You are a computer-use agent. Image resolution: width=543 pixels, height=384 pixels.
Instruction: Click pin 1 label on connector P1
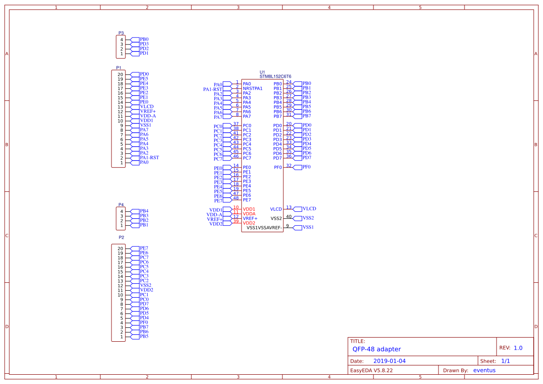(121, 163)
